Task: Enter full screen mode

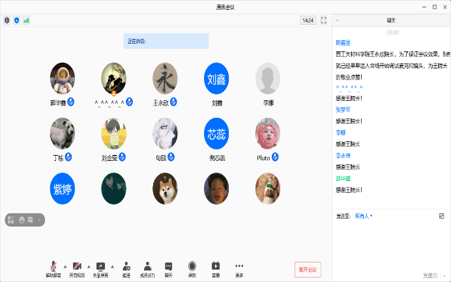Action: 324,20
